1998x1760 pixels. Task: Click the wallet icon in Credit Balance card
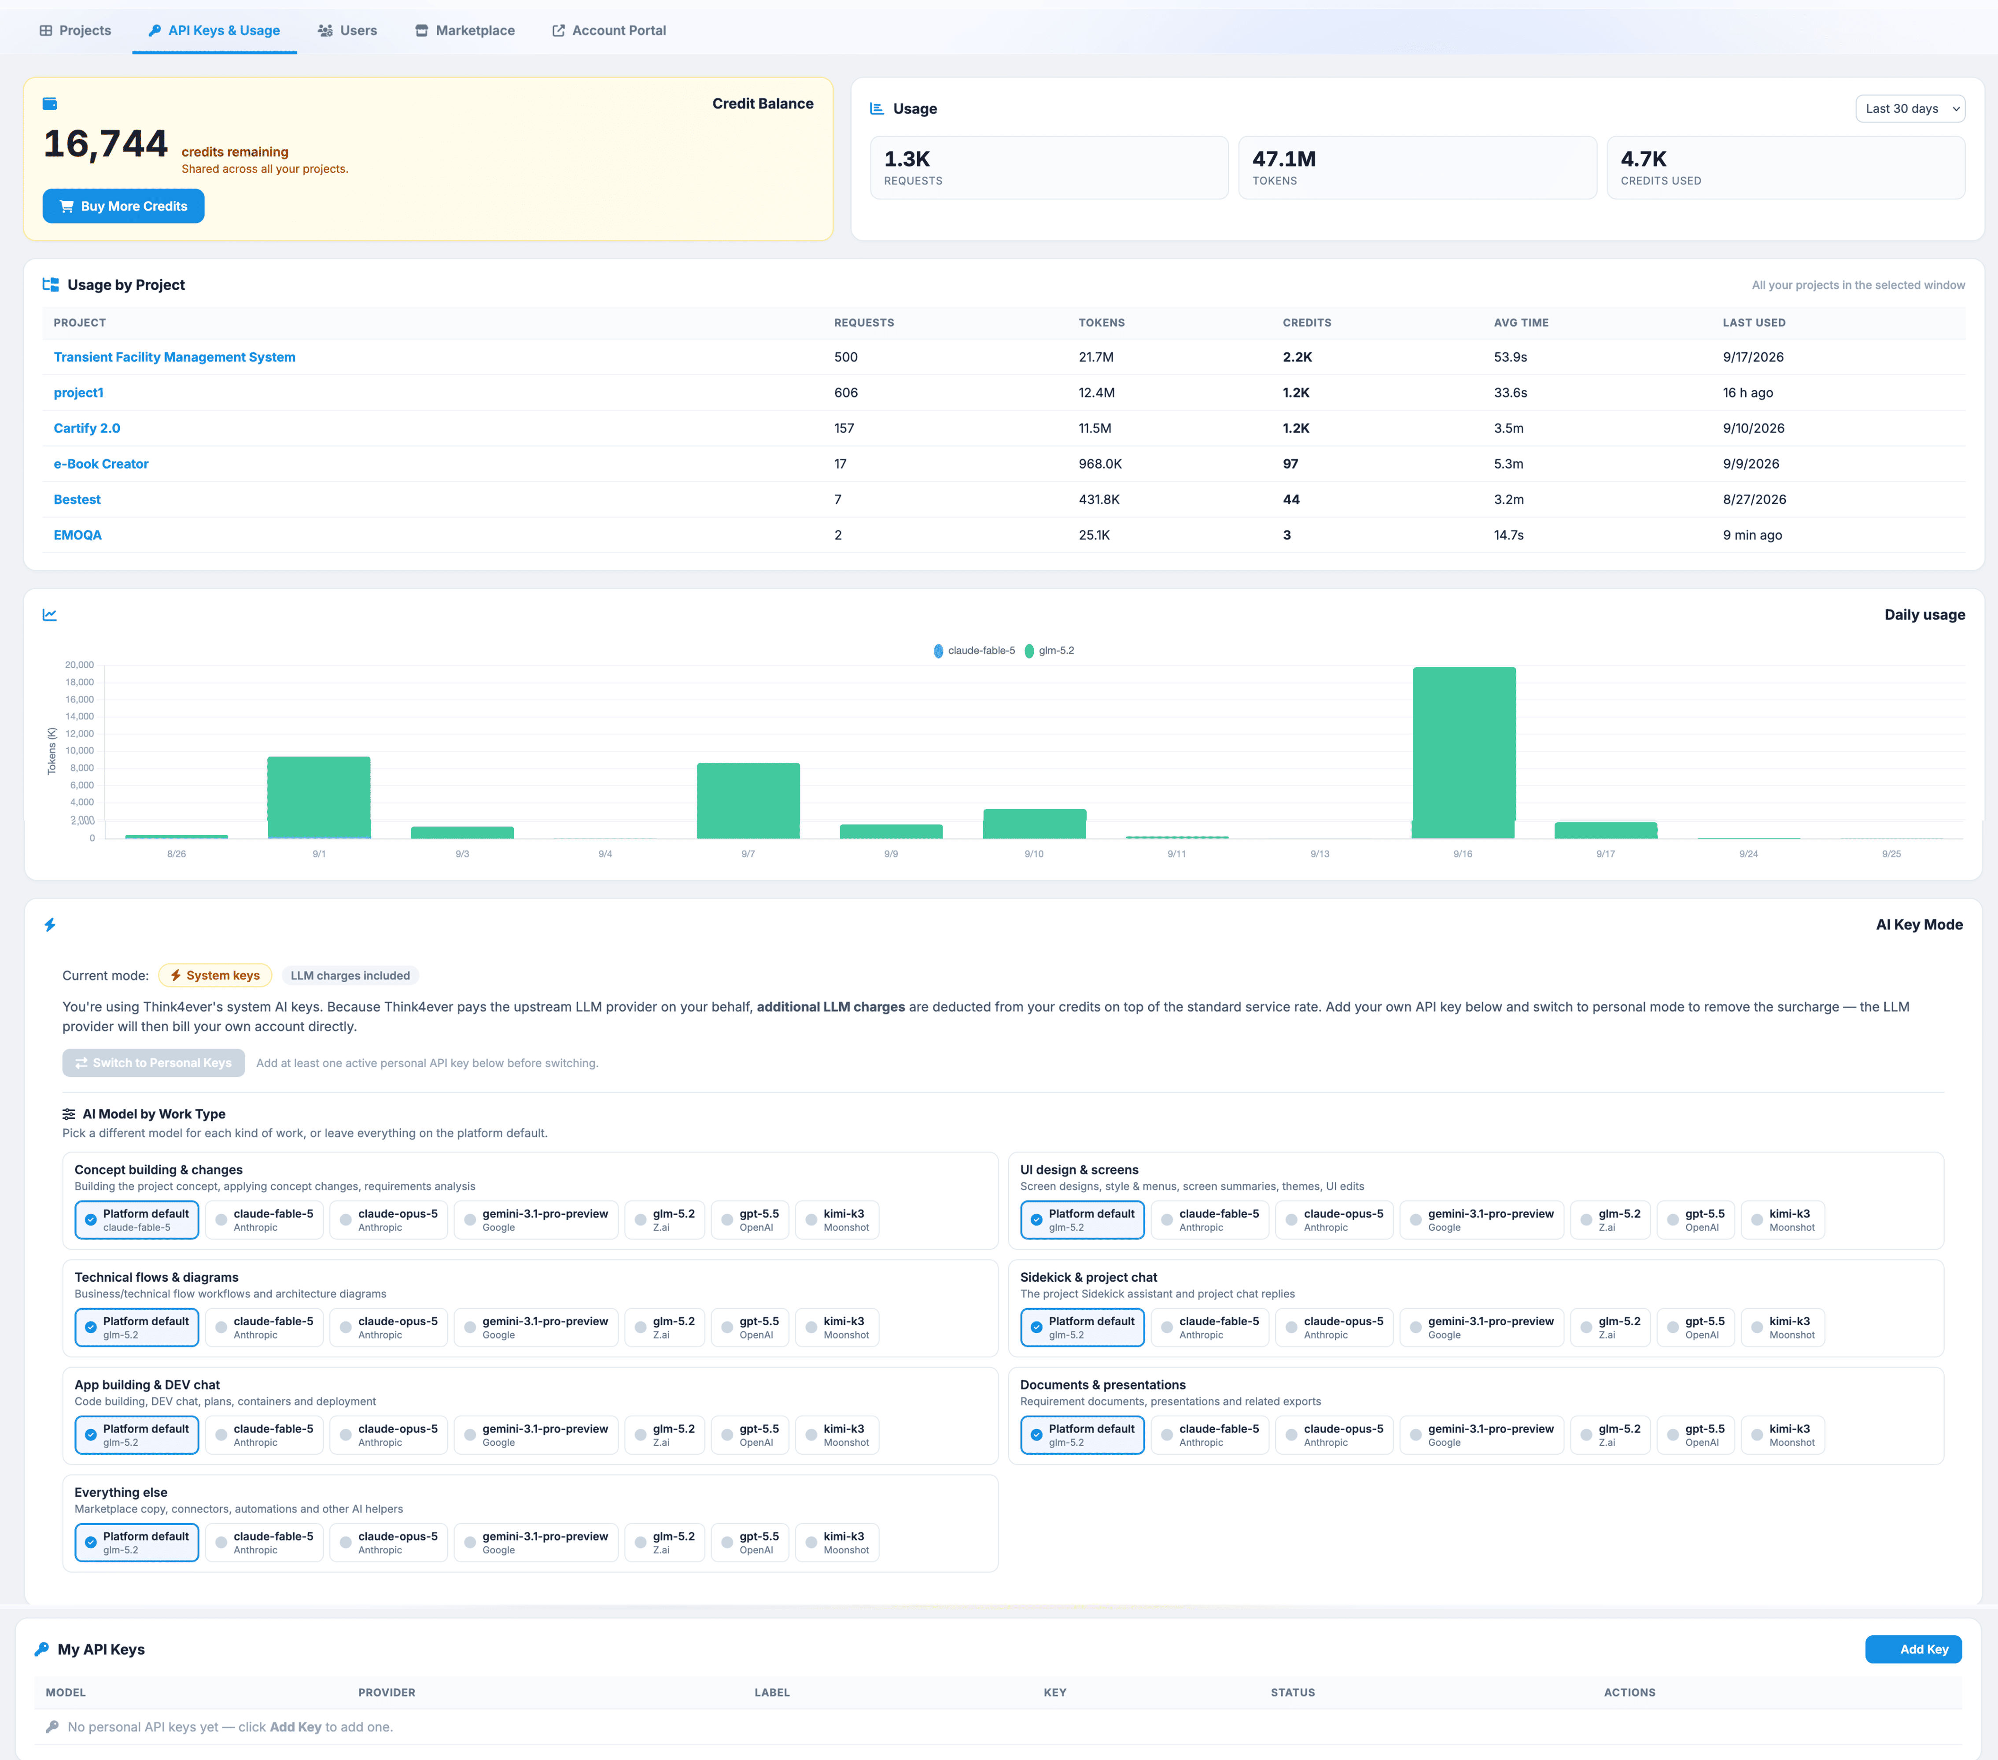(x=50, y=104)
